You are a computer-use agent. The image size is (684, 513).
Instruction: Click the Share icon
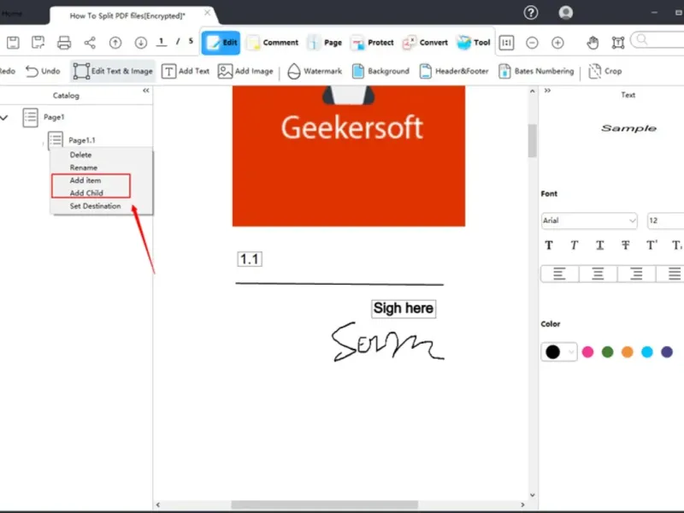(90, 42)
